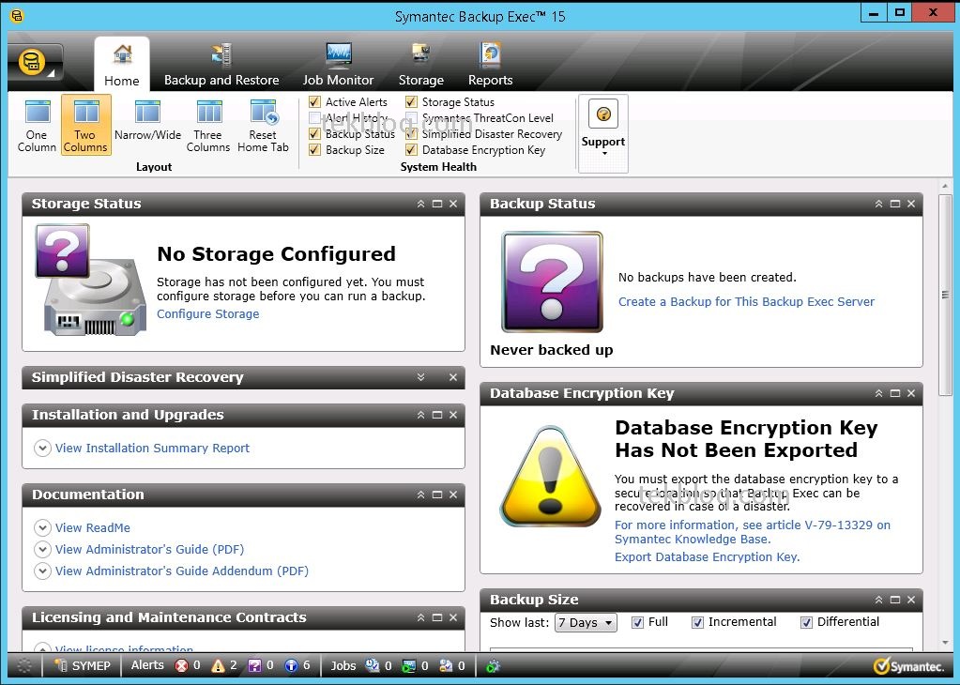960x685 pixels.
Task: Click warning alerts icon in status bar
Action: [218, 666]
